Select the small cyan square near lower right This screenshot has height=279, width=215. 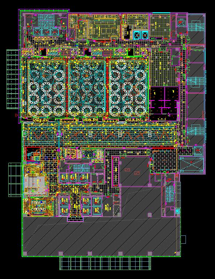coord(178,211)
